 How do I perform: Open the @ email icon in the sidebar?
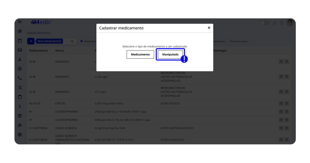[20, 69]
